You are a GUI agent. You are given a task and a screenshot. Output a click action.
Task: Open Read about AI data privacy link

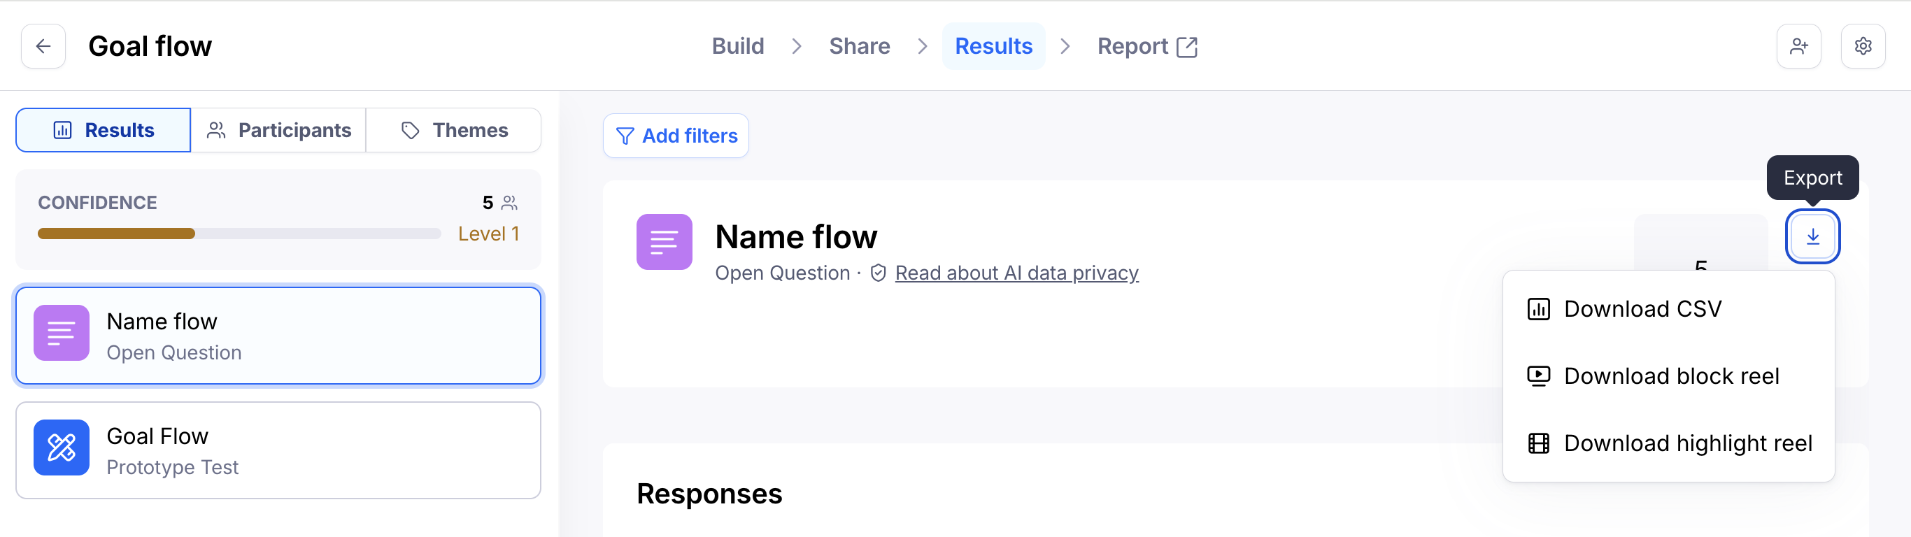tap(1016, 273)
